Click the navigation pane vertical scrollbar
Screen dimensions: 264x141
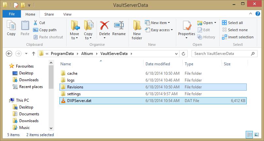click(51, 97)
